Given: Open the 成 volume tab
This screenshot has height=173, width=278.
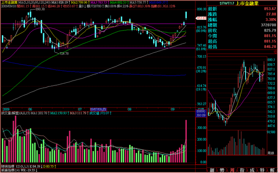Looking at the screenshot, I should [252, 170].
